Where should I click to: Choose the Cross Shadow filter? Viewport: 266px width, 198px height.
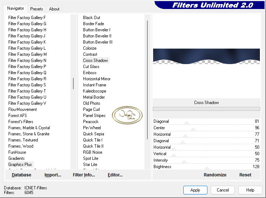pyautogui.click(x=95, y=60)
